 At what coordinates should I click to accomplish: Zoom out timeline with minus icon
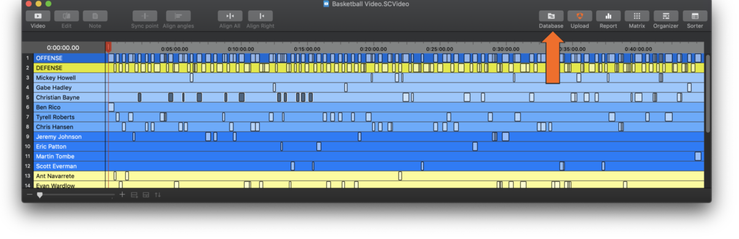tap(29, 195)
